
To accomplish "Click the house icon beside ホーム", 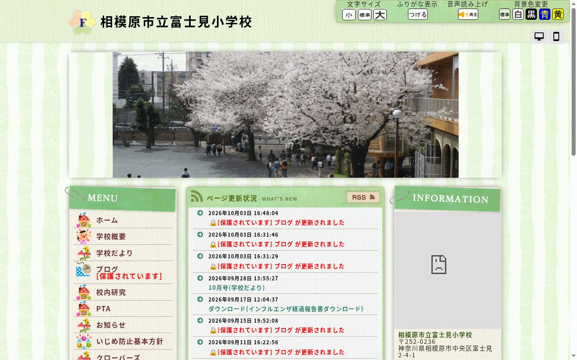I will coord(84,220).
